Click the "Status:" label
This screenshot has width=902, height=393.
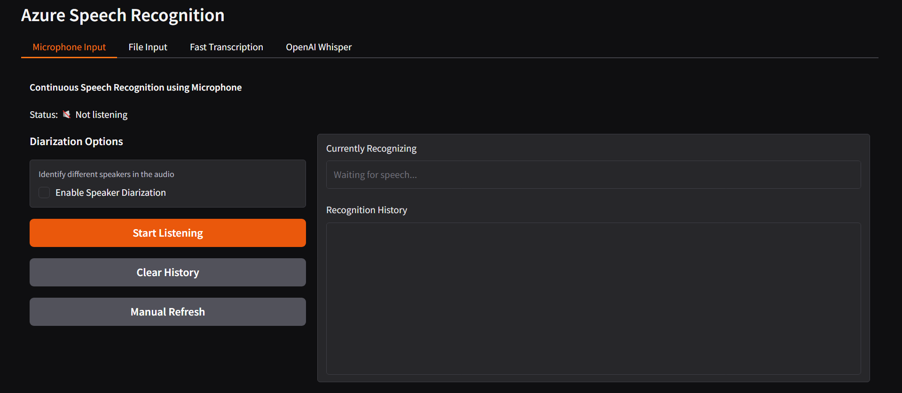click(43, 115)
